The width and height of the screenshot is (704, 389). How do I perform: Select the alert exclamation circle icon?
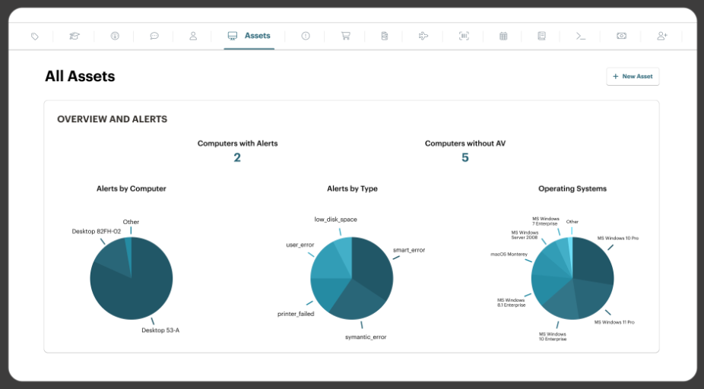[306, 36]
